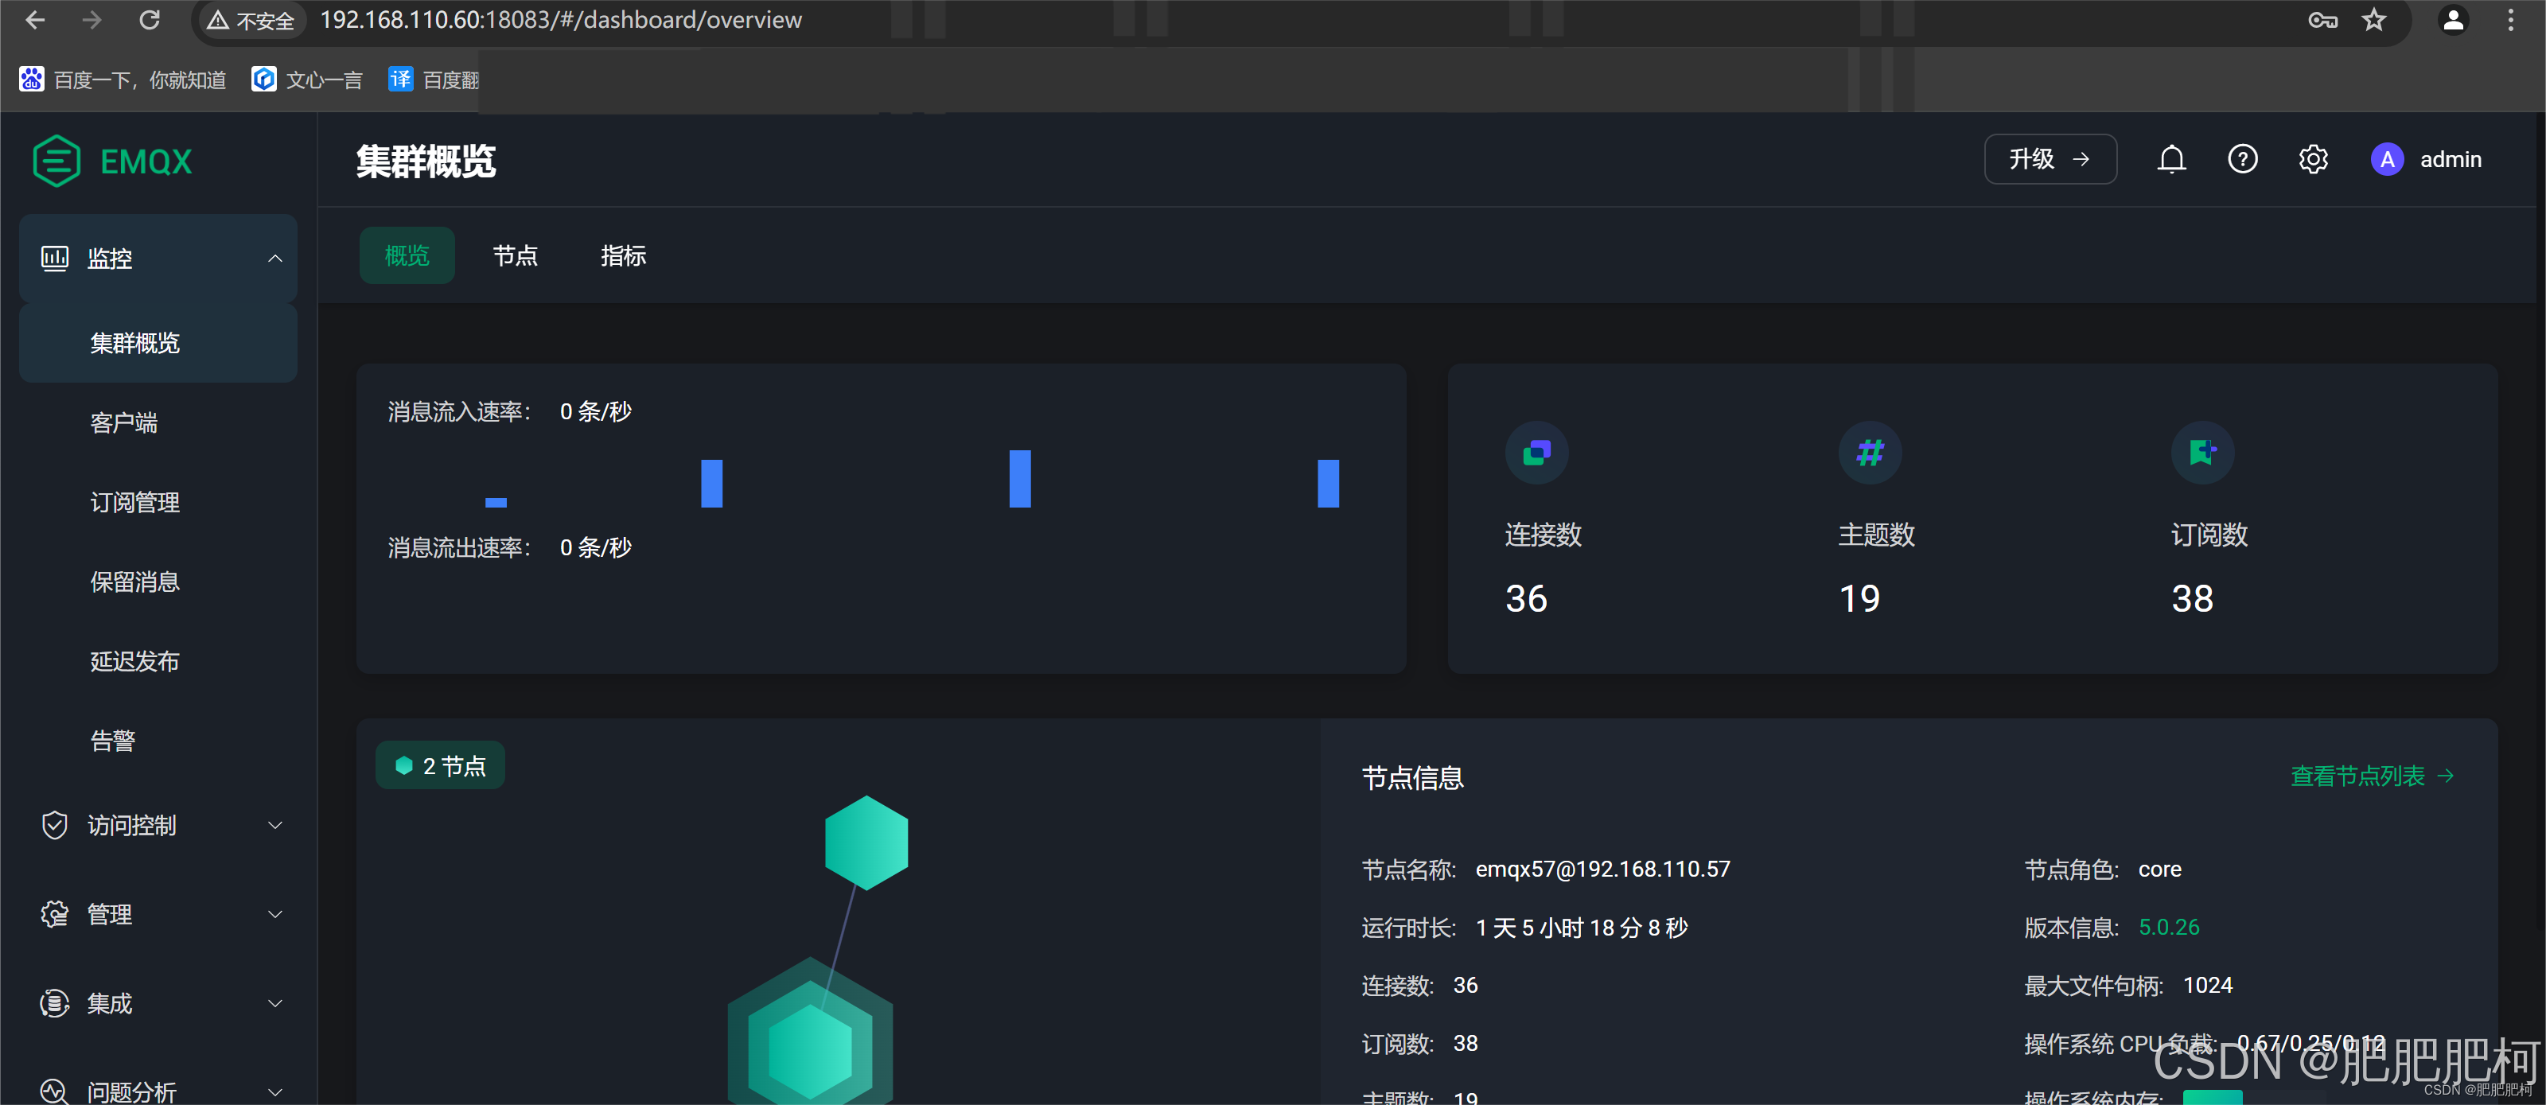Switch to the 节点 tab

(515, 256)
